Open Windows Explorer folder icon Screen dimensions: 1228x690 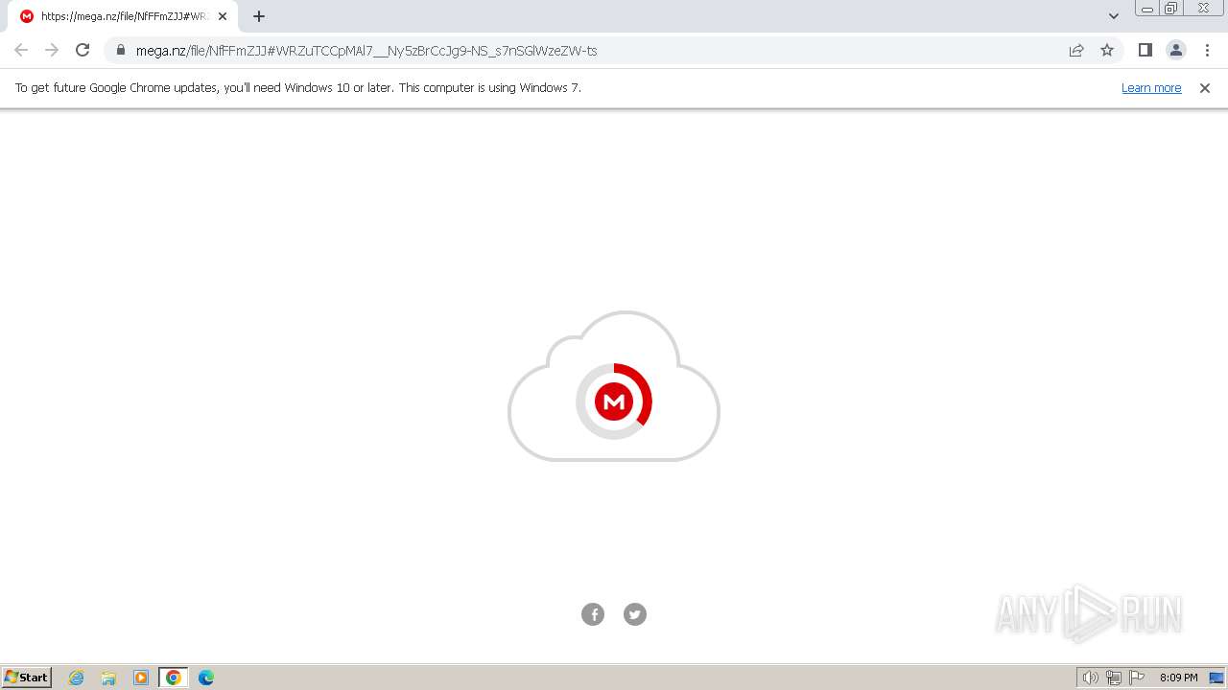[108, 678]
